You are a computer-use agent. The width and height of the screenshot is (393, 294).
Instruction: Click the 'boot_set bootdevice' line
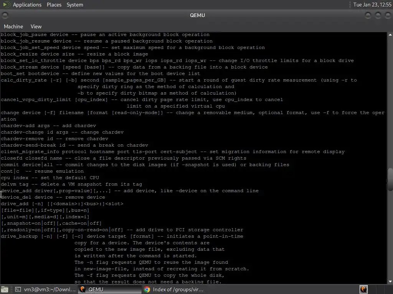(100, 73)
